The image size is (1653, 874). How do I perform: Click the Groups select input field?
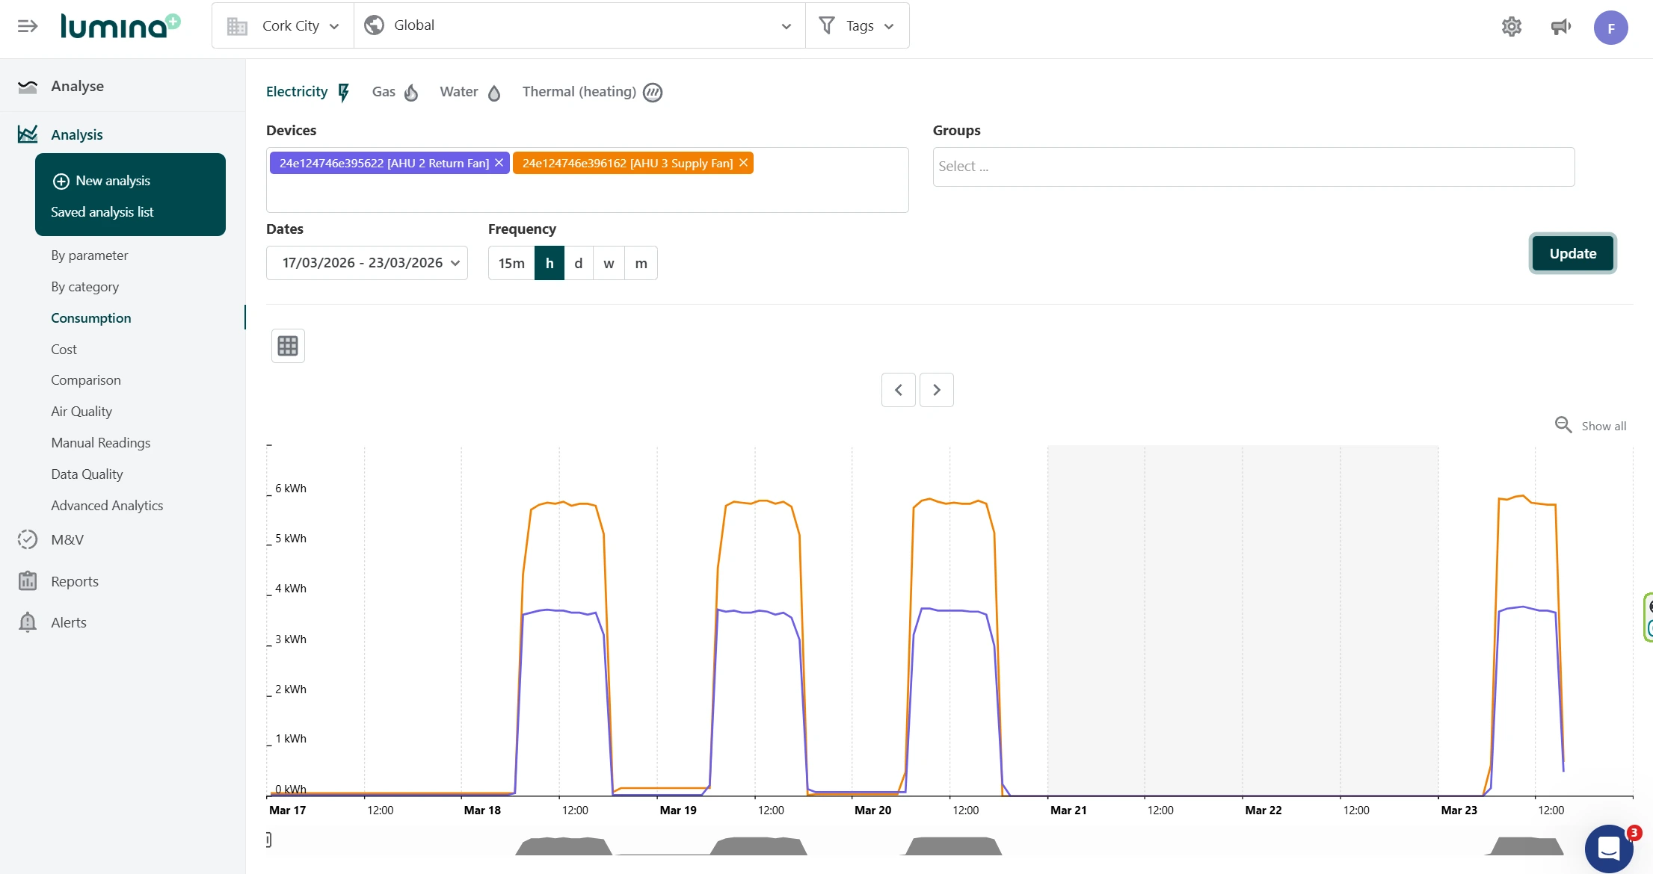(x=1253, y=167)
